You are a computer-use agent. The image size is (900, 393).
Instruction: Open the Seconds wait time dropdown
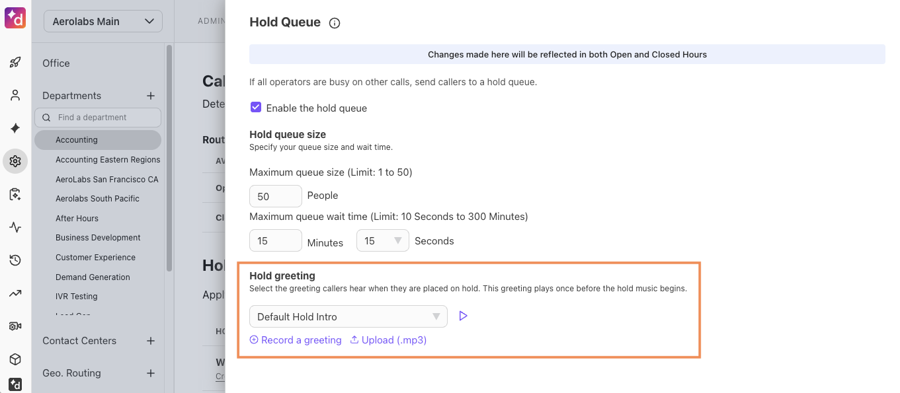[x=382, y=241]
